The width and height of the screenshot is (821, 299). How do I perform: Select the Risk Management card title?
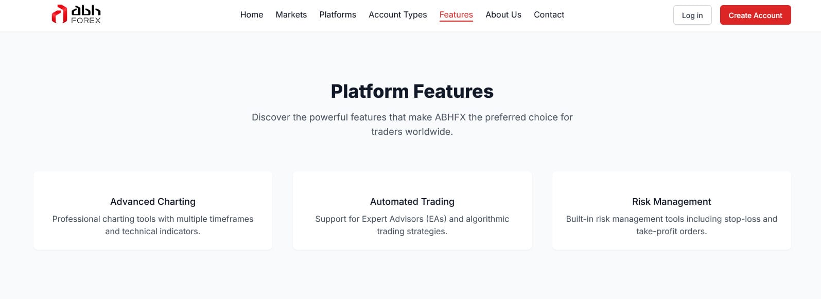[671, 202]
